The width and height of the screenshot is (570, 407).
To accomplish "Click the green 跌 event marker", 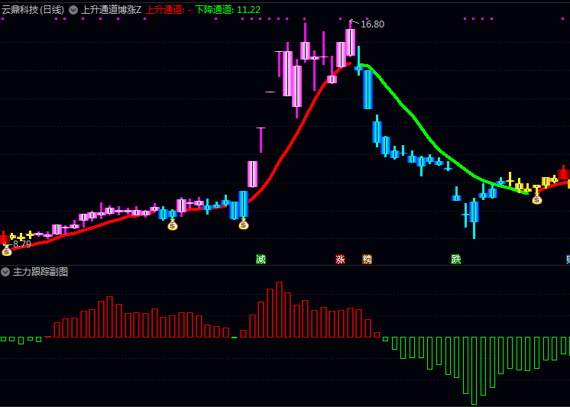I will click(456, 260).
